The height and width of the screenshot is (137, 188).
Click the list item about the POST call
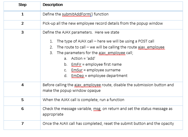105,41
